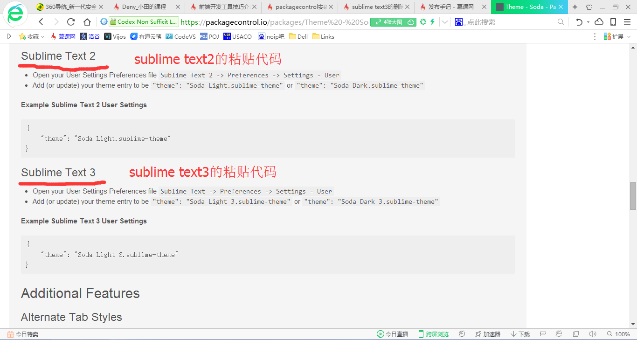Open the 今日直播 live broadcast button
Image resolution: width=637 pixels, height=340 pixels.
[393, 334]
